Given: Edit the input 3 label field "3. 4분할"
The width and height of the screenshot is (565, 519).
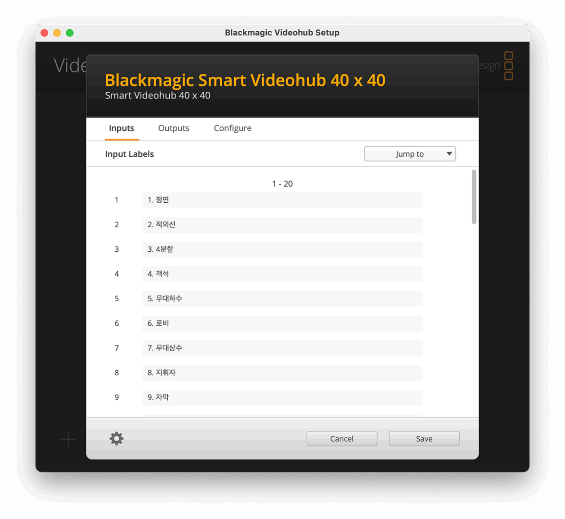Looking at the screenshot, I should pyautogui.click(x=282, y=249).
